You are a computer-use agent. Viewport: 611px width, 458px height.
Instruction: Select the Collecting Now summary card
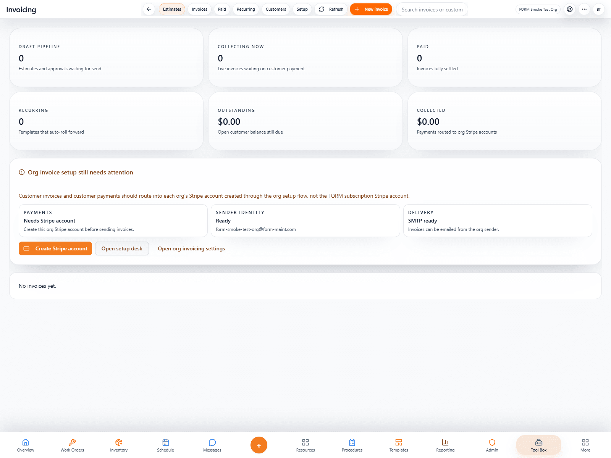305,57
